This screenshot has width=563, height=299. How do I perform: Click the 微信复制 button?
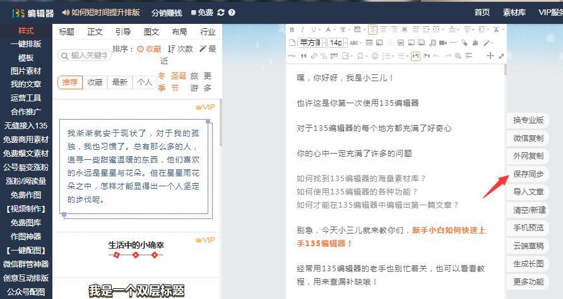tap(528, 138)
